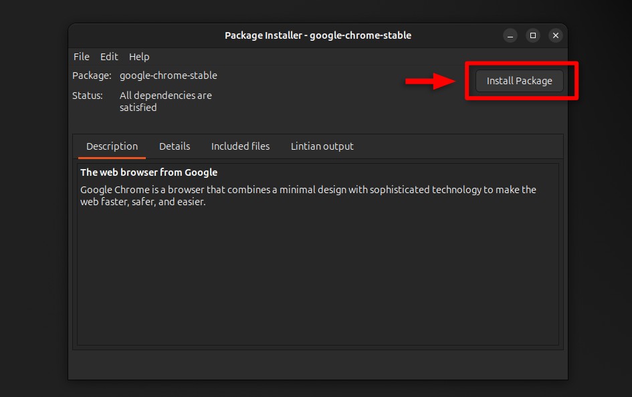
Task: Click the window title 'Package Installer - google-chrome-stable'
Action: [318, 35]
